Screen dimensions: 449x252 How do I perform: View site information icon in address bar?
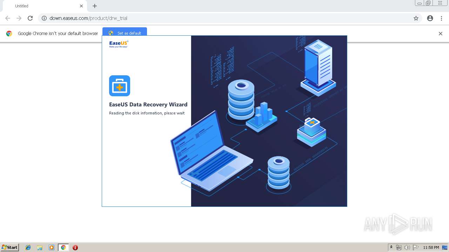click(x=44, y=18)
